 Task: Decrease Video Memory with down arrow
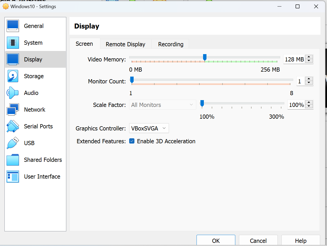click(x=309, y=61)
